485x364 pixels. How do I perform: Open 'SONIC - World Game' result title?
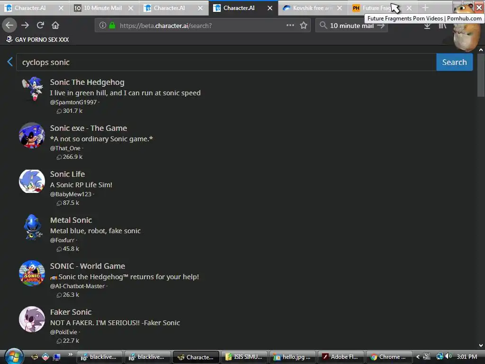tap(88, 266)
